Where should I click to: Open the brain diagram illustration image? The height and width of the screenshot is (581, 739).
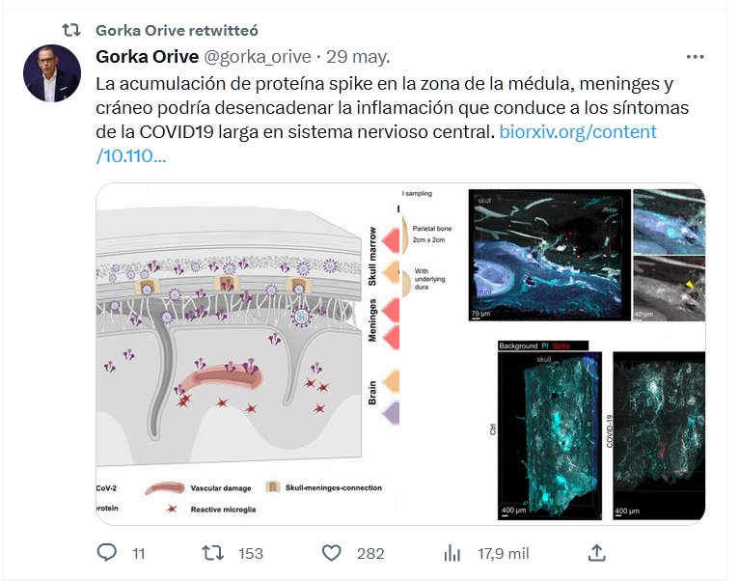[248, 353]
